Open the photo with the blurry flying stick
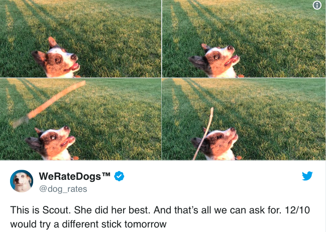 pyautogui.click(x=80, y=119)
